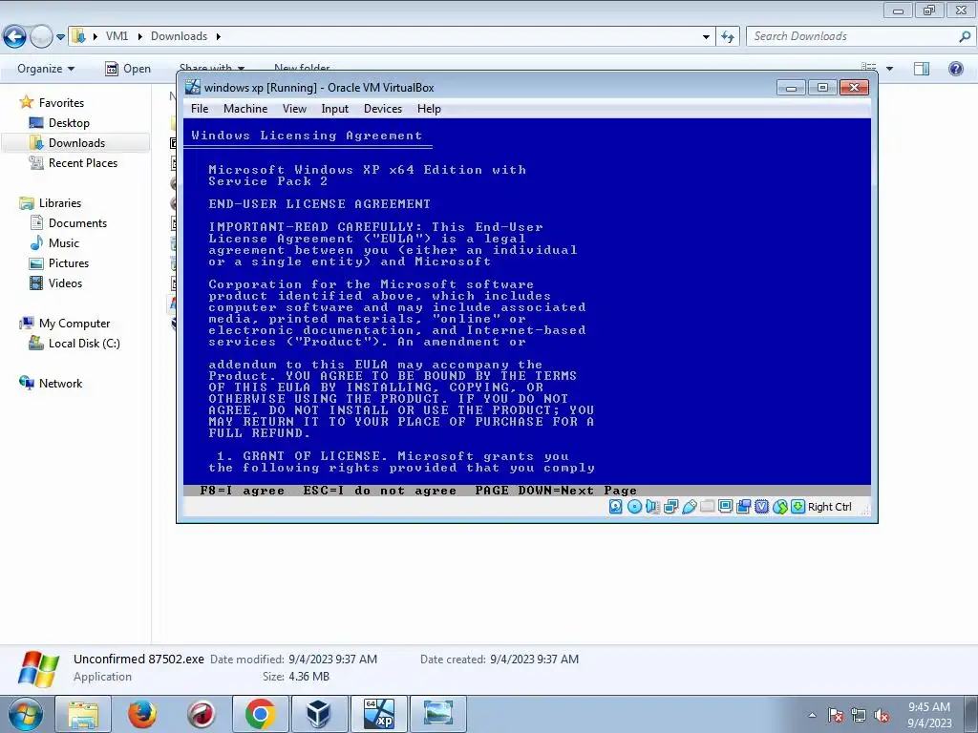Open Explorer help with the question mark icon
Screen dimensions: 978x733
tap(955, 69)
